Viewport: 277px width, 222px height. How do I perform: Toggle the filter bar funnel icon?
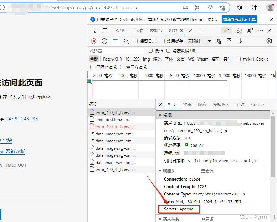pos(115,41)
